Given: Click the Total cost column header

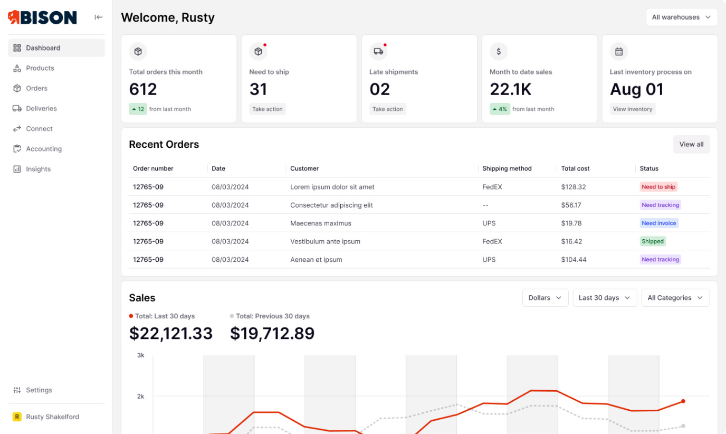Looking at the screenshot, I should point(576,168).
